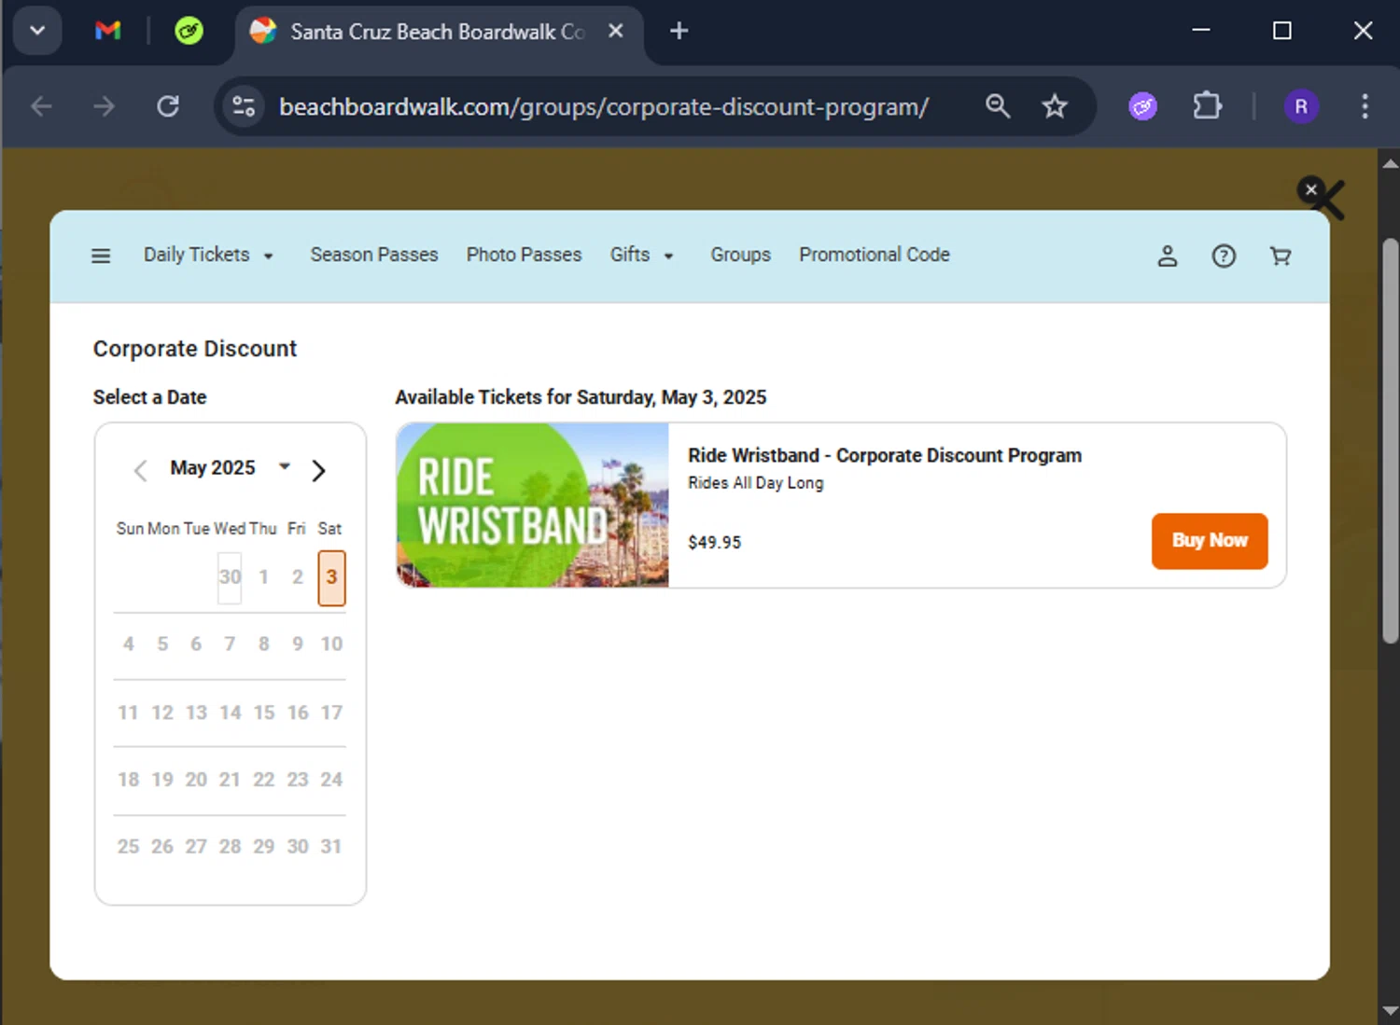Screen dimensions: 1400x1025
Task: Select May 31 on the calendar
Action: coord(331,847)
